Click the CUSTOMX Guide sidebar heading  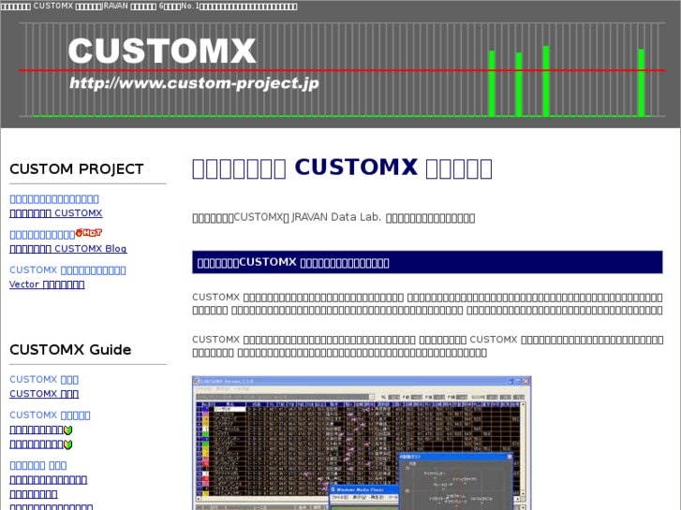click(70, 349)
